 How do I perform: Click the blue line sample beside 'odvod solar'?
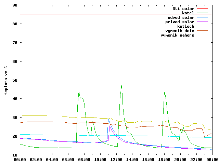[x=202, y=17]
